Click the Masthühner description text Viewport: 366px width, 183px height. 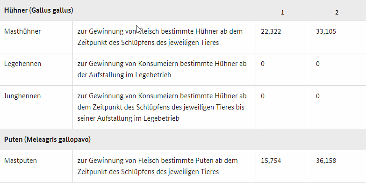tap(160, 37)
